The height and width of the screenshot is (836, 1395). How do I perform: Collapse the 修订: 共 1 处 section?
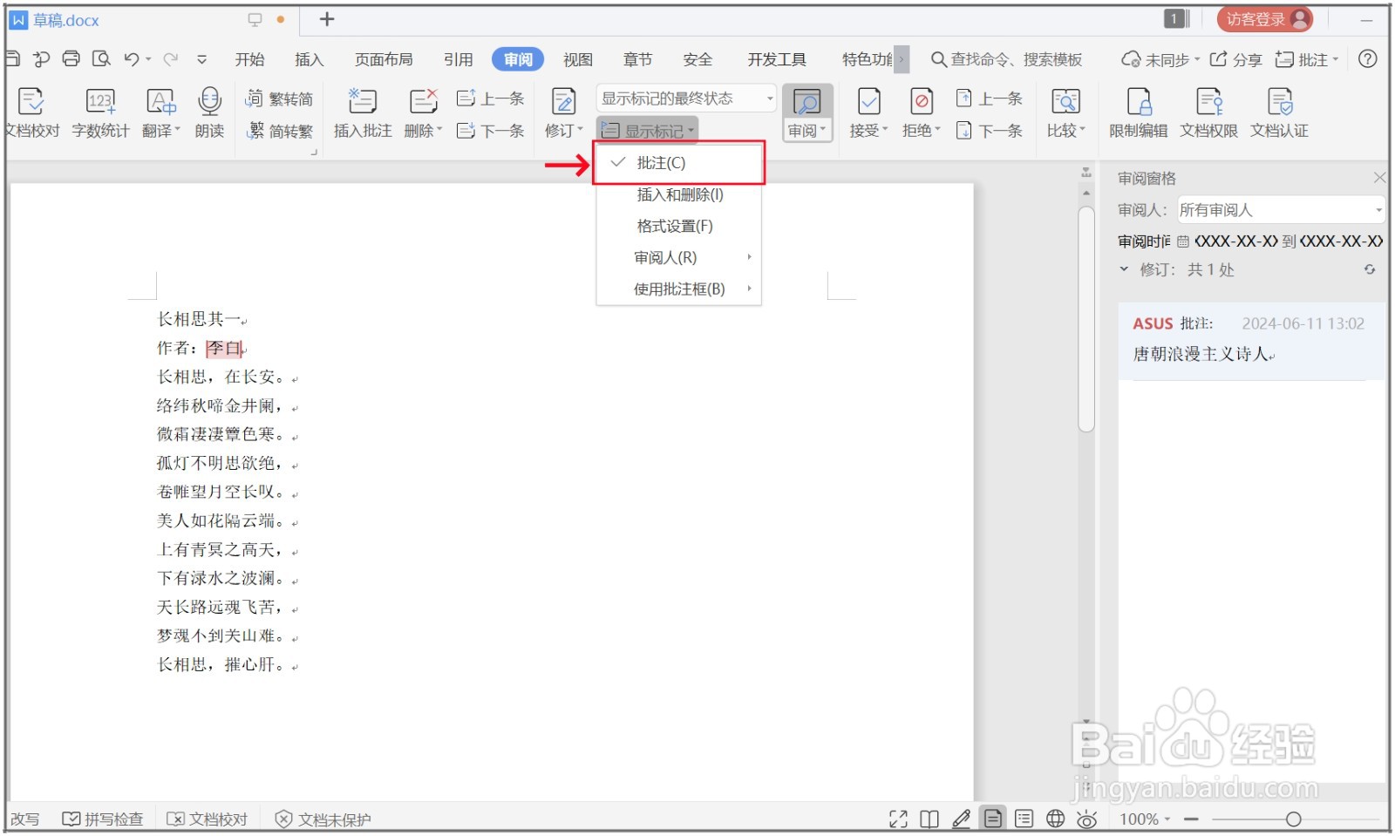(x=1125, y=269)
